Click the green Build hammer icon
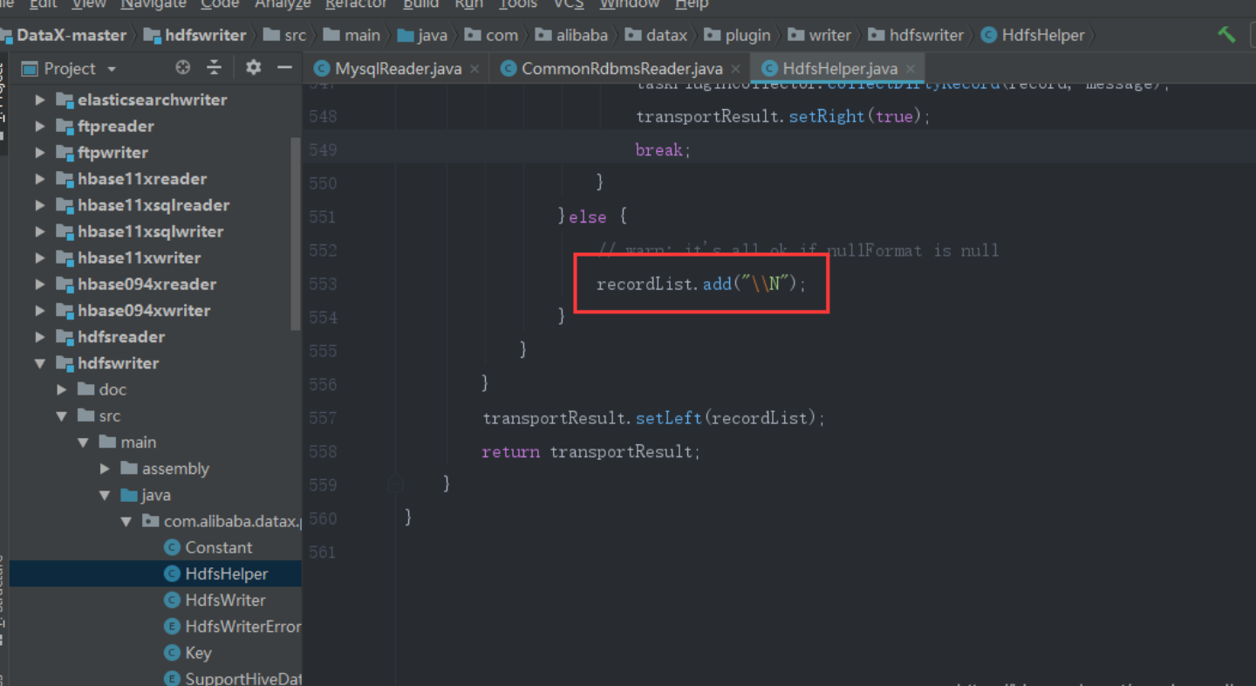The width and height of the screenshot is (1256, 686). coord(1226,35)
